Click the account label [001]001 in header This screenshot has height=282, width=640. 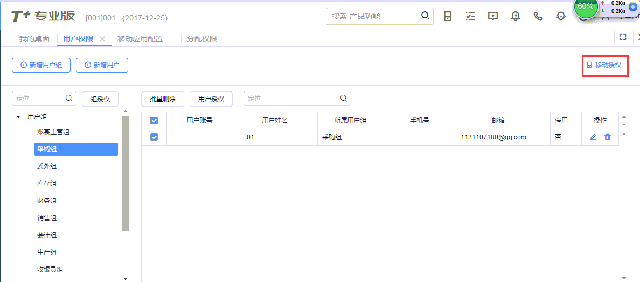(x=101, y=18)
